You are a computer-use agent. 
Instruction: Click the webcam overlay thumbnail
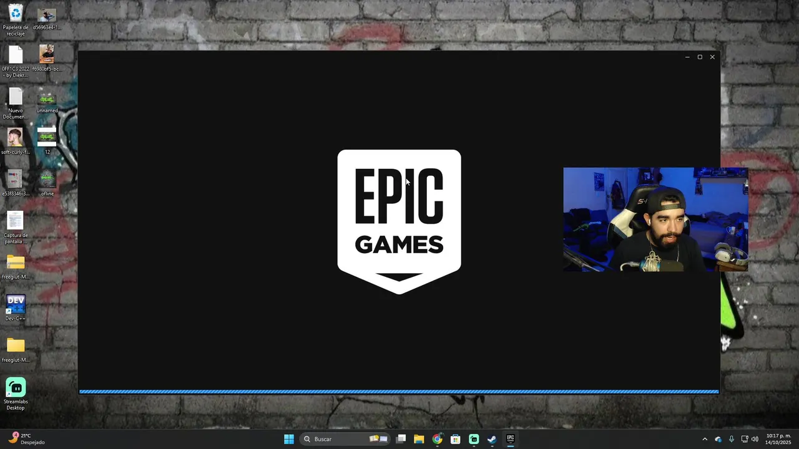[655, 220]
